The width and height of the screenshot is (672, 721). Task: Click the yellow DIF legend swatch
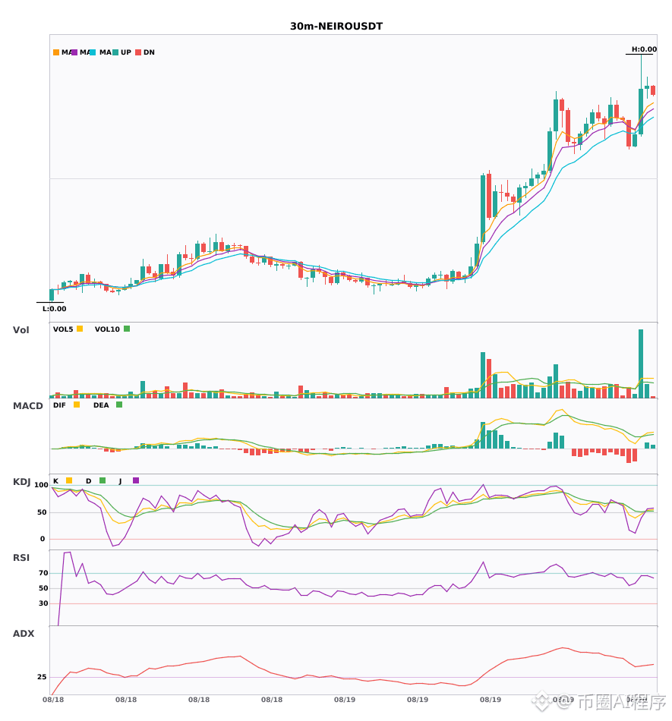pyautogui.click(x=77, y=405)
